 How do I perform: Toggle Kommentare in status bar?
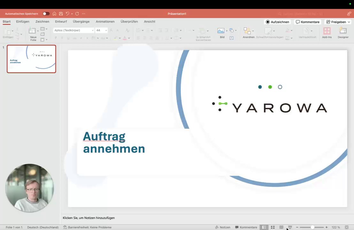point(246,227)
